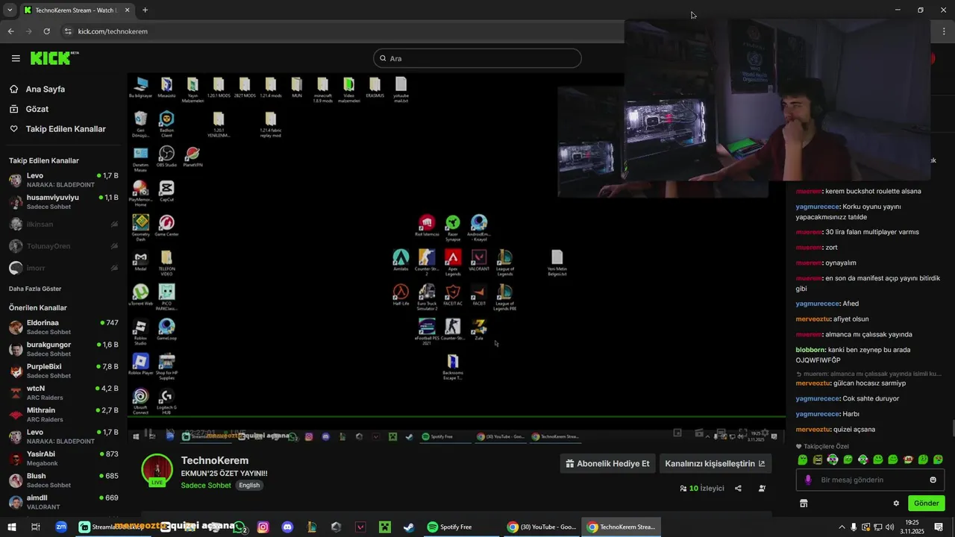Screen dimensions: 955x537
Task: Switch to the YouTube Chrome taskbar window
Action: pos(542,527)
